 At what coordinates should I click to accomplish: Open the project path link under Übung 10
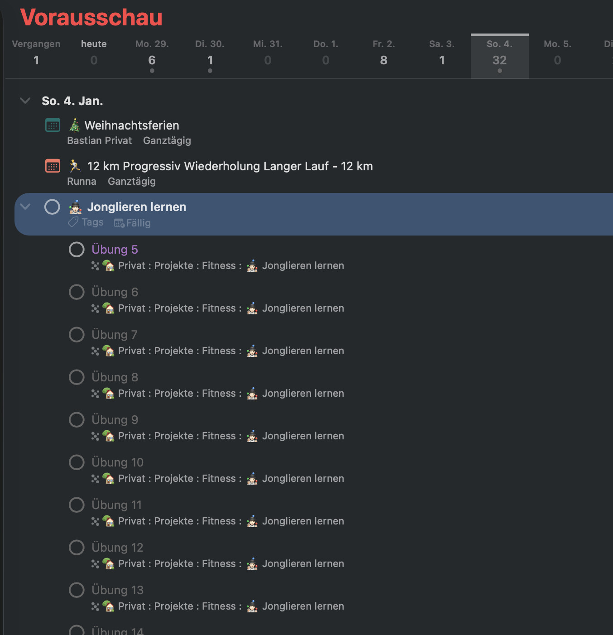pos(231,479)
